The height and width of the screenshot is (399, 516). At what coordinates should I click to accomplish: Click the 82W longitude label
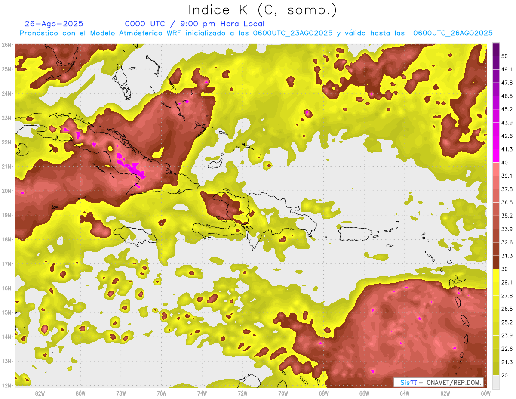coord(40,393)
